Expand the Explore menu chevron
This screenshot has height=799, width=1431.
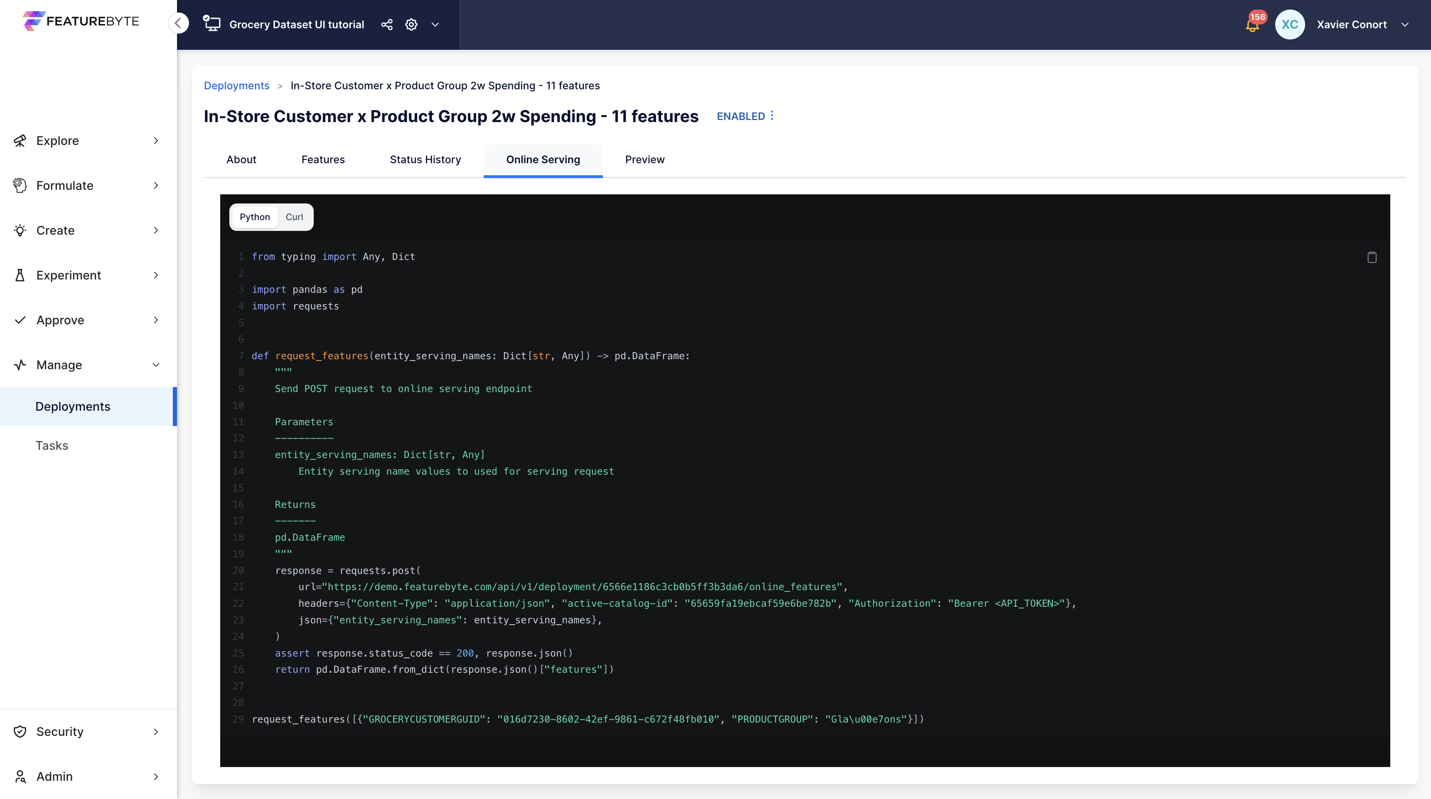click(156, 140)
